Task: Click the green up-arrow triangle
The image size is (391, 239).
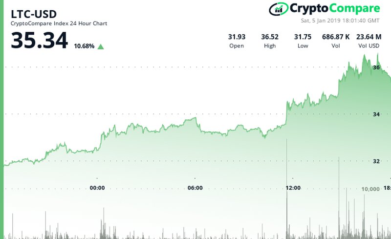Action: [x=101, y=47]
